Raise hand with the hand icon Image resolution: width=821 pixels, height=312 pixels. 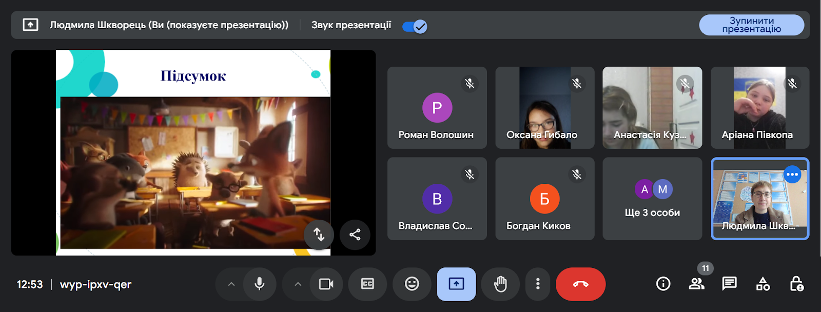[x=500, y=284]
